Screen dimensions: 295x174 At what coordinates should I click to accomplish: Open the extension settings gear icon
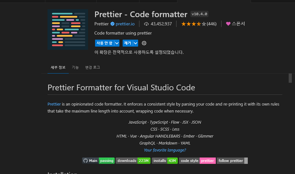point(144,43)
